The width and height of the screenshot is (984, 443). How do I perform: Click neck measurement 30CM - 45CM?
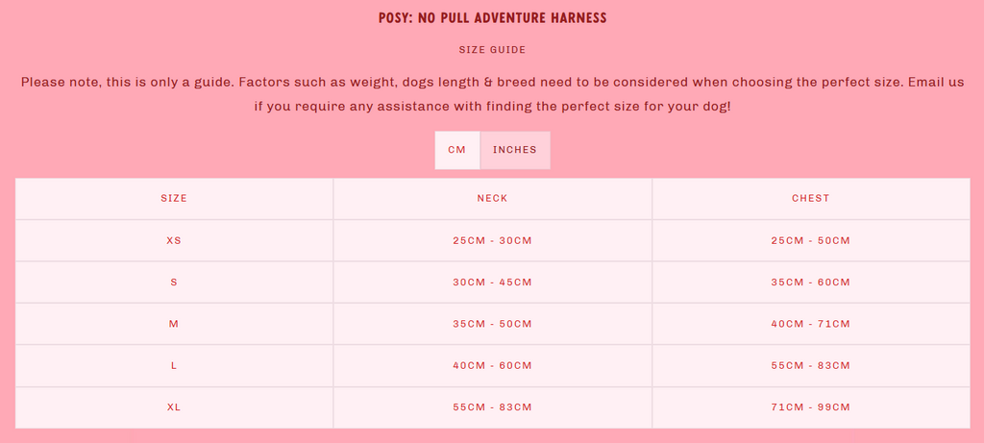click(x=493, y=283)
